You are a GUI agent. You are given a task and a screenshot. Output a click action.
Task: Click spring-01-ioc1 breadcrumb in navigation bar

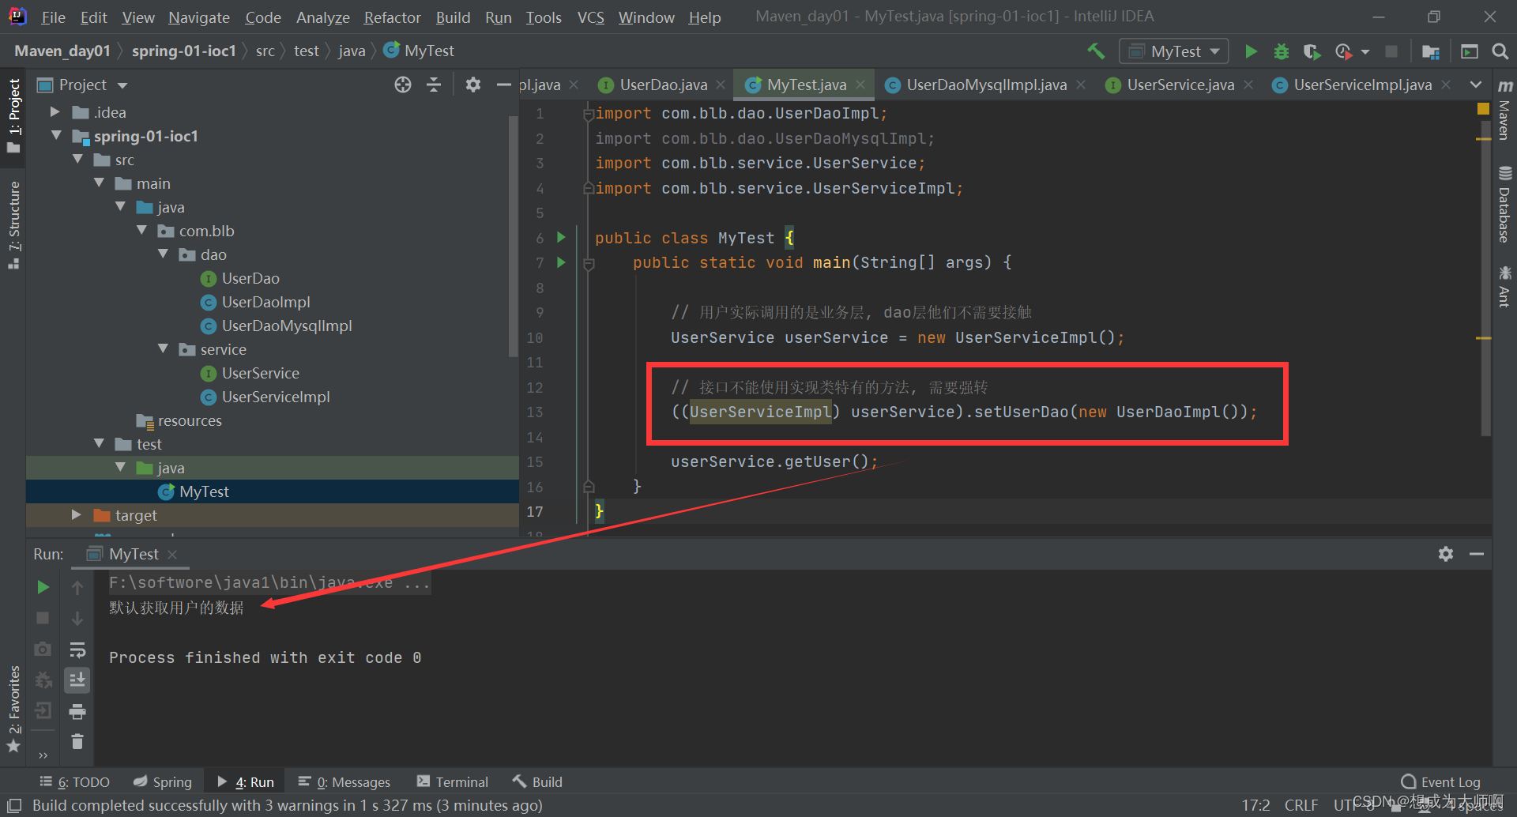(x=183, y=51)
